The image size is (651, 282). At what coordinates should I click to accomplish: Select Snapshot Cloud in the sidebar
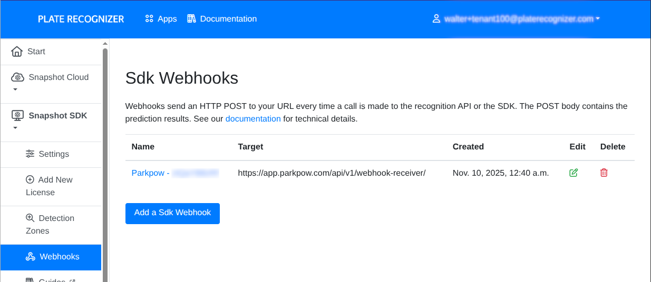click(51, 84)
